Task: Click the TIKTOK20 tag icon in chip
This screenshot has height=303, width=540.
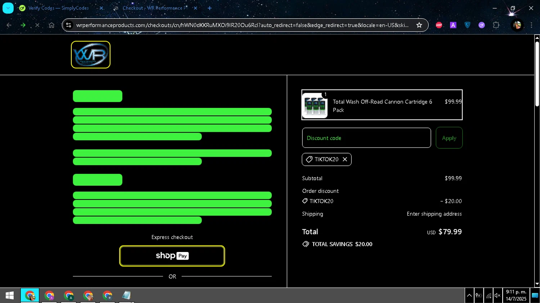Action: tap(309, 159)
